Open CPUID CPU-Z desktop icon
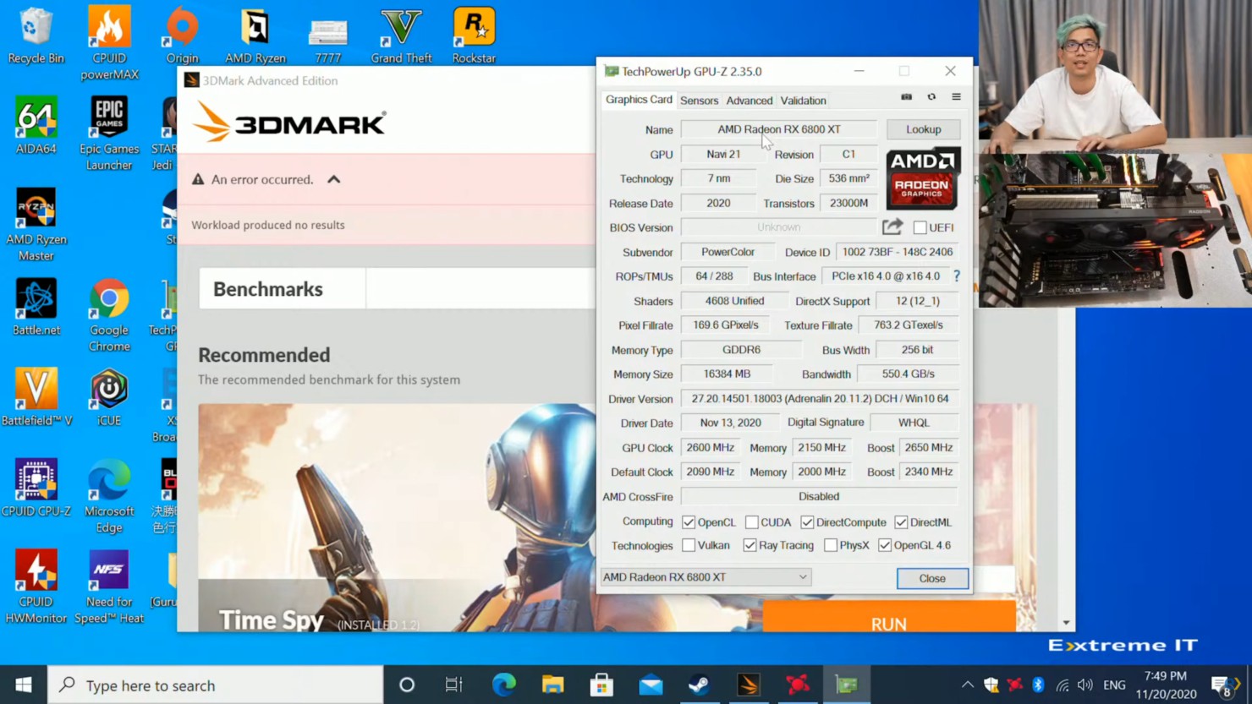1252x704 pixels. (36, 488)
